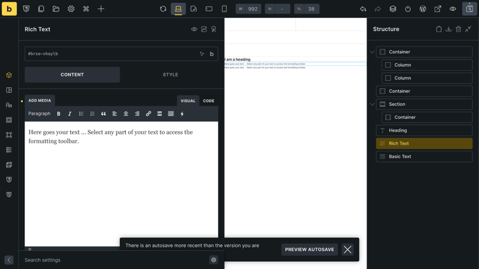Toggle the preview eye icon in the top toolbar

point(453,9)
